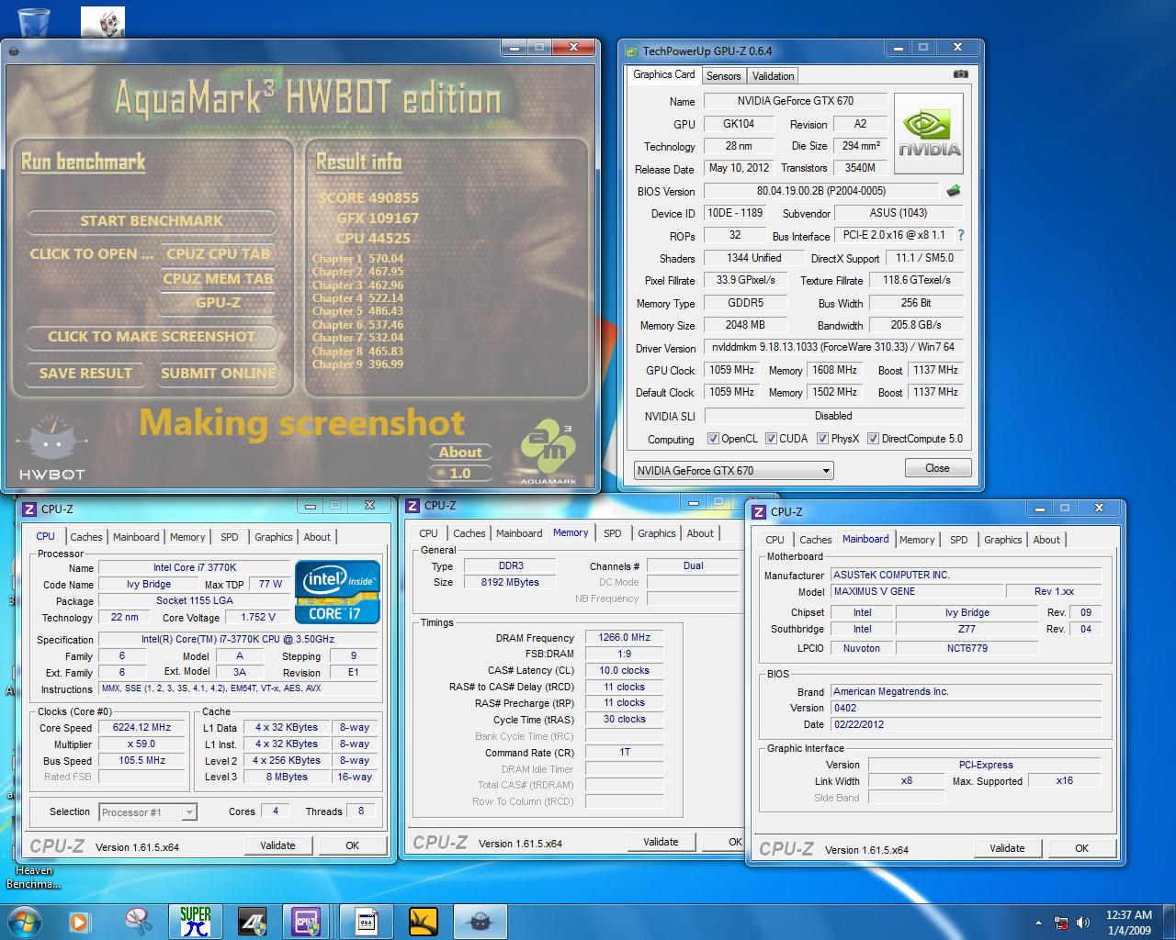Open the Heaven Benchmark desktop shortcut
Viewport: 1176px width, 940px height.
pos(33,877)
